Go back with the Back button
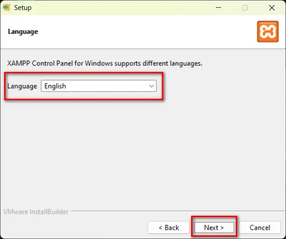This screenshot has height=239, width=286. [168, 227]
